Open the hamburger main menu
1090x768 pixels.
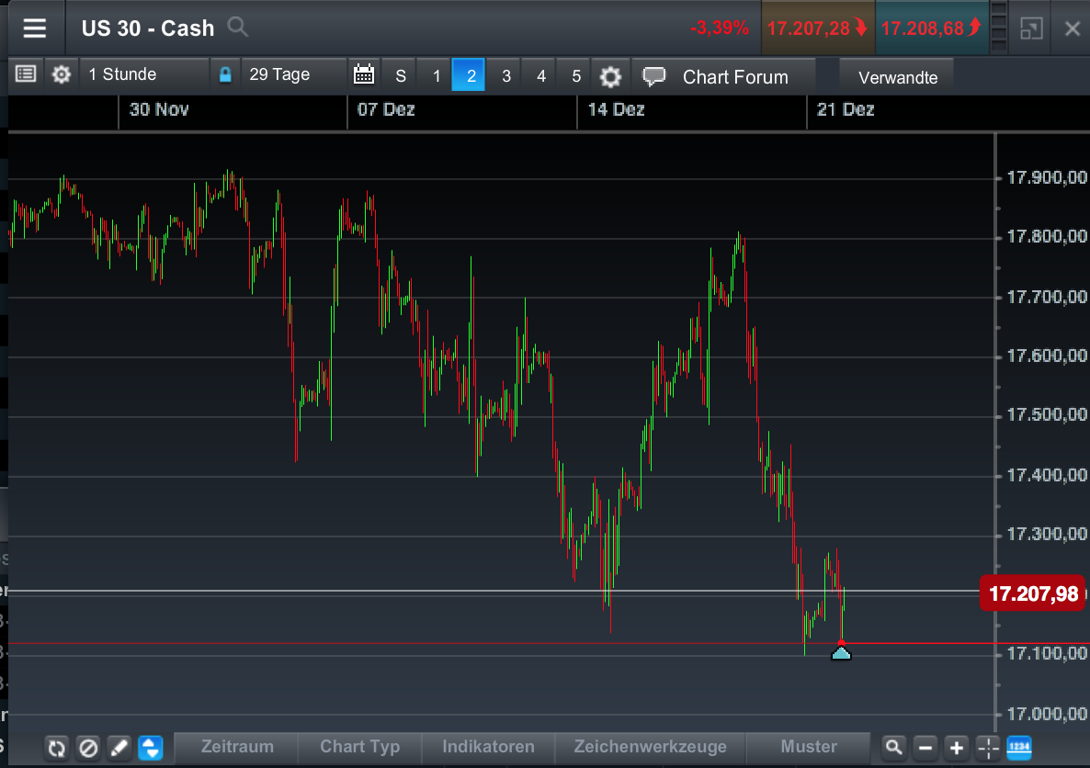35,28
